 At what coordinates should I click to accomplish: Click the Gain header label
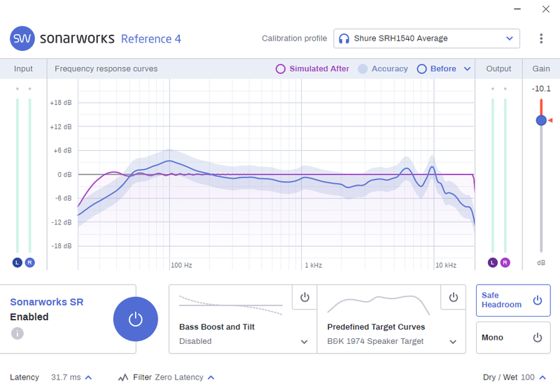pyautogui.click(x=541, y=68)
